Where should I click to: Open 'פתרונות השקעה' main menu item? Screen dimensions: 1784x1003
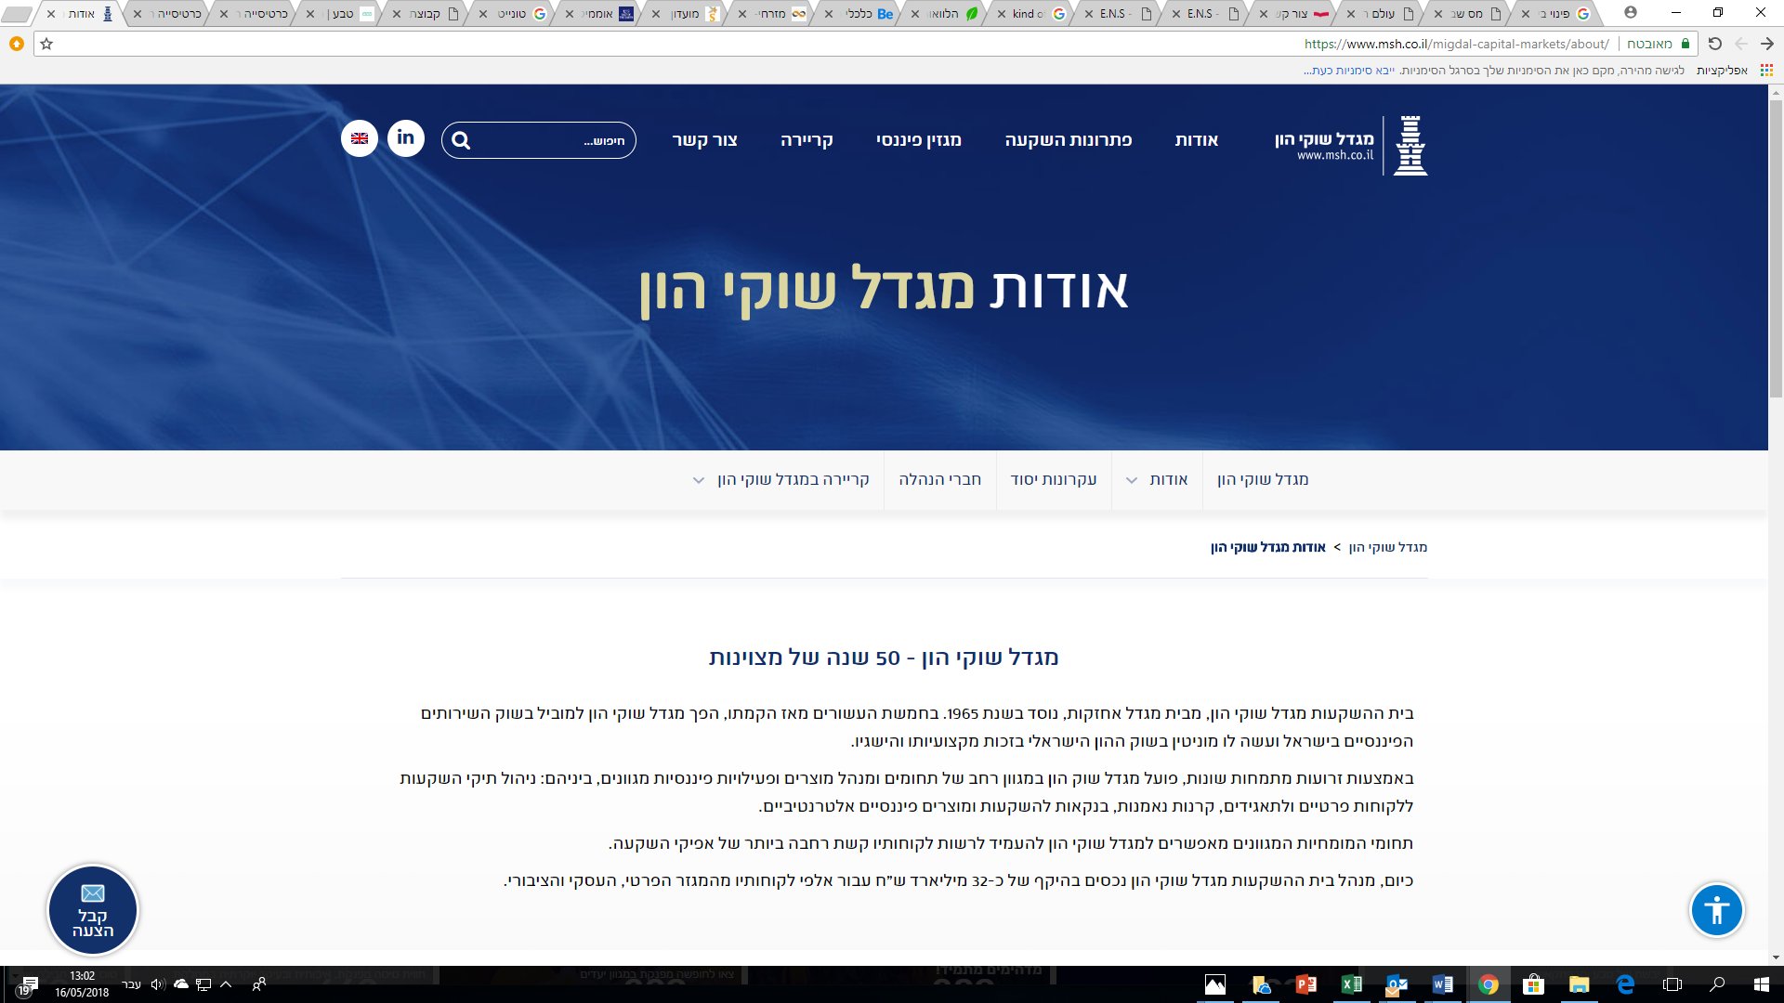(x=1068, y=140)
